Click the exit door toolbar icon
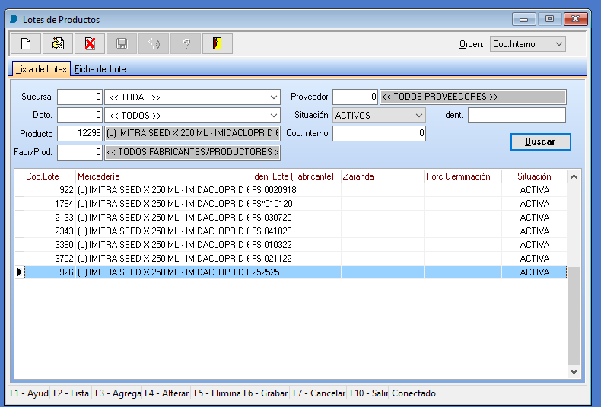The width and height of the screenshot is (601, 407). [218, 43]
